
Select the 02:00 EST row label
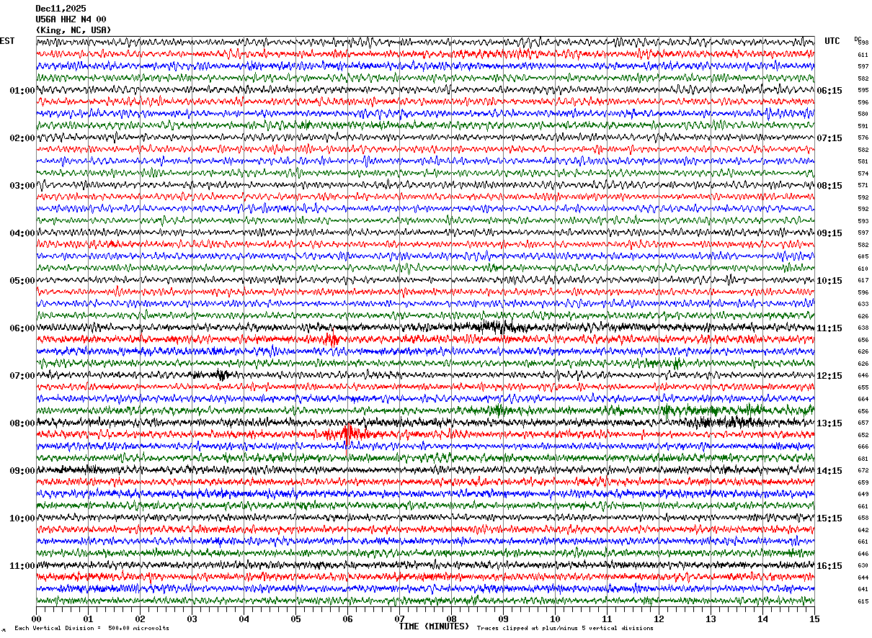click(x=22, y=138)
